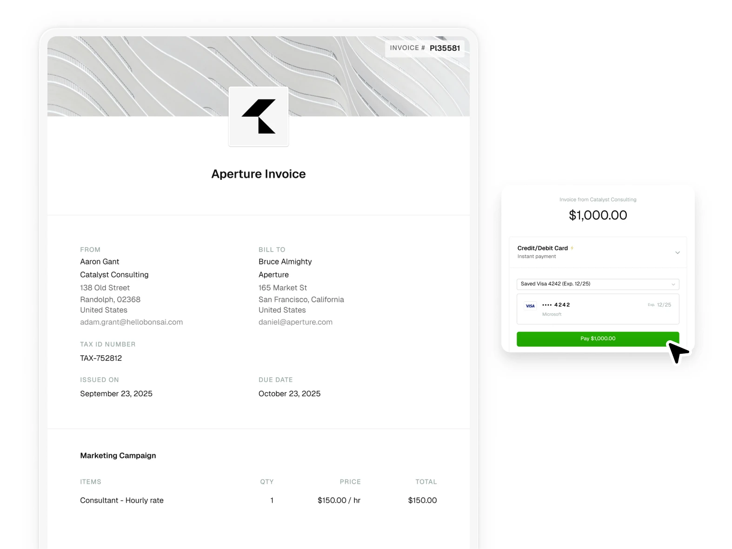This screenshot has height=549, width=732.
Task: Click Invoice from Catalyst Consulting caption
Action: pos(598,200)
